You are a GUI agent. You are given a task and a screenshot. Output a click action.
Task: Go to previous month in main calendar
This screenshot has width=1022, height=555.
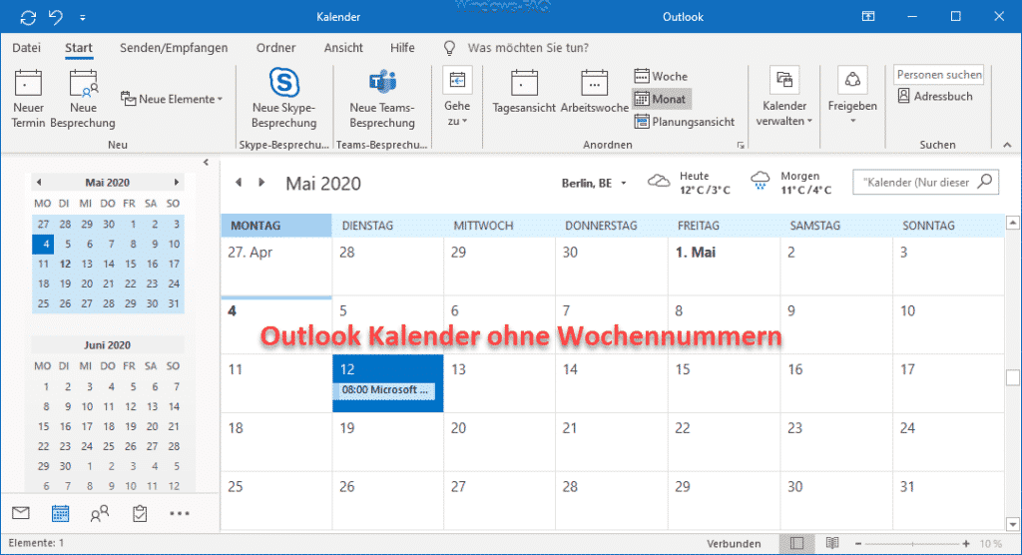[239, 183]
